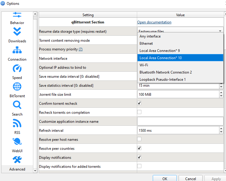Viewport: 226px width, 181px height.
Task: Open the Downloads settings icon
Action: (17, 32)
